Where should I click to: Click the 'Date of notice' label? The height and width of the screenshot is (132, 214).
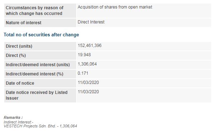pyautogui.click(x=20, y=83)
